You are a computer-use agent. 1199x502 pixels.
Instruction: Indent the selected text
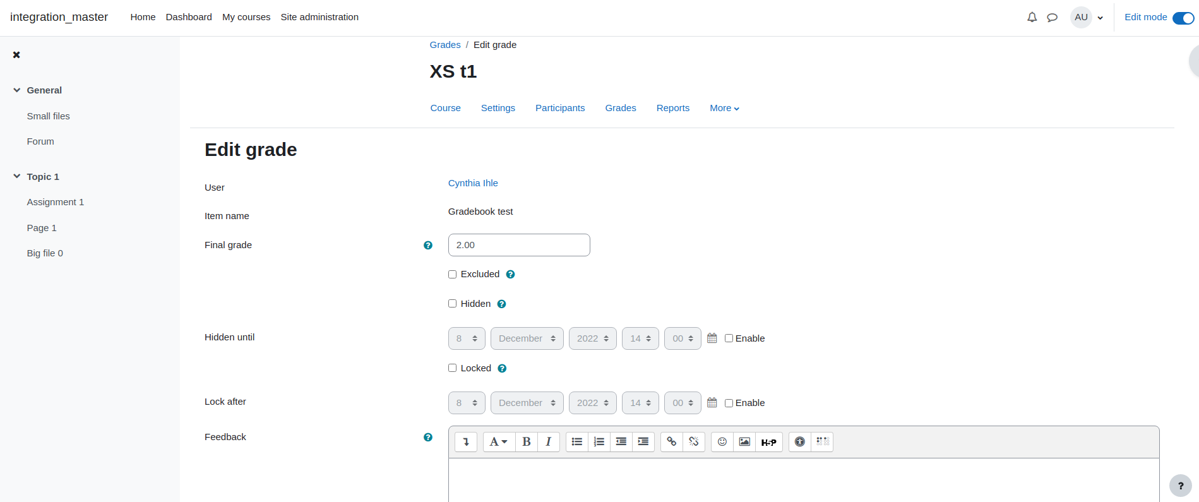[x=643, y=442]
